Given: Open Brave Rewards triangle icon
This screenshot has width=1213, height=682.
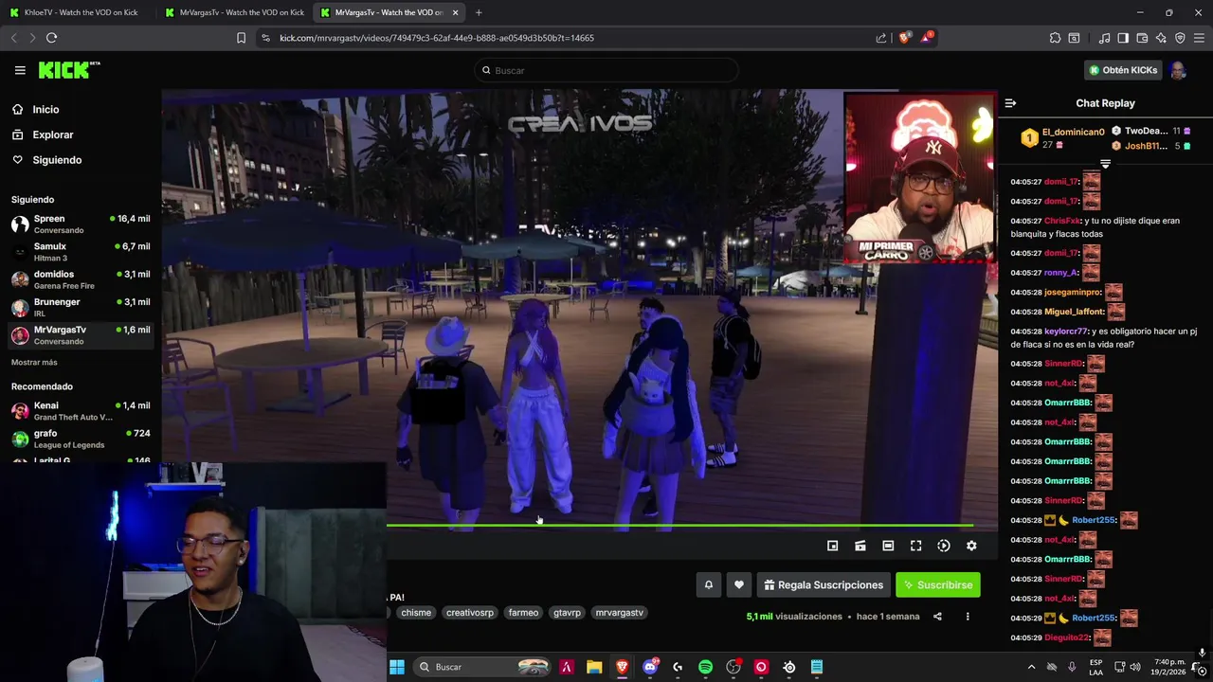Looking at the screenshot, I should 928,38.
